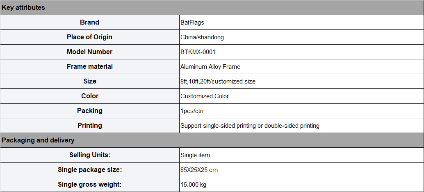The width and height of the screenshot is (424, 192).
Task: Select the Size label cell
Action: 89,81
